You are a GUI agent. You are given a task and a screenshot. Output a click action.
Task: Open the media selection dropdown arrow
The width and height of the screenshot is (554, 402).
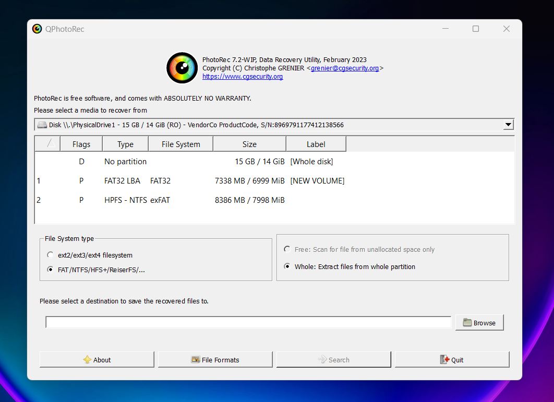[508, 125]
